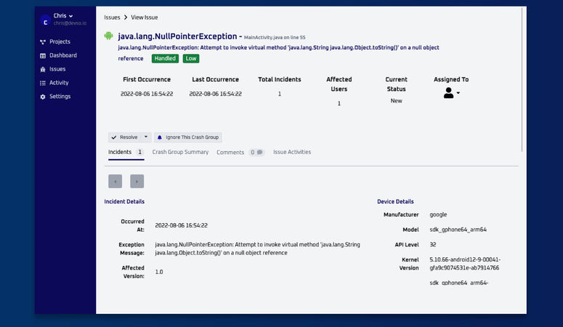The width and height of the screenshot is (563, 327).
Task: Open the Assigned To dropdown caret
Action: pos(458,93)
